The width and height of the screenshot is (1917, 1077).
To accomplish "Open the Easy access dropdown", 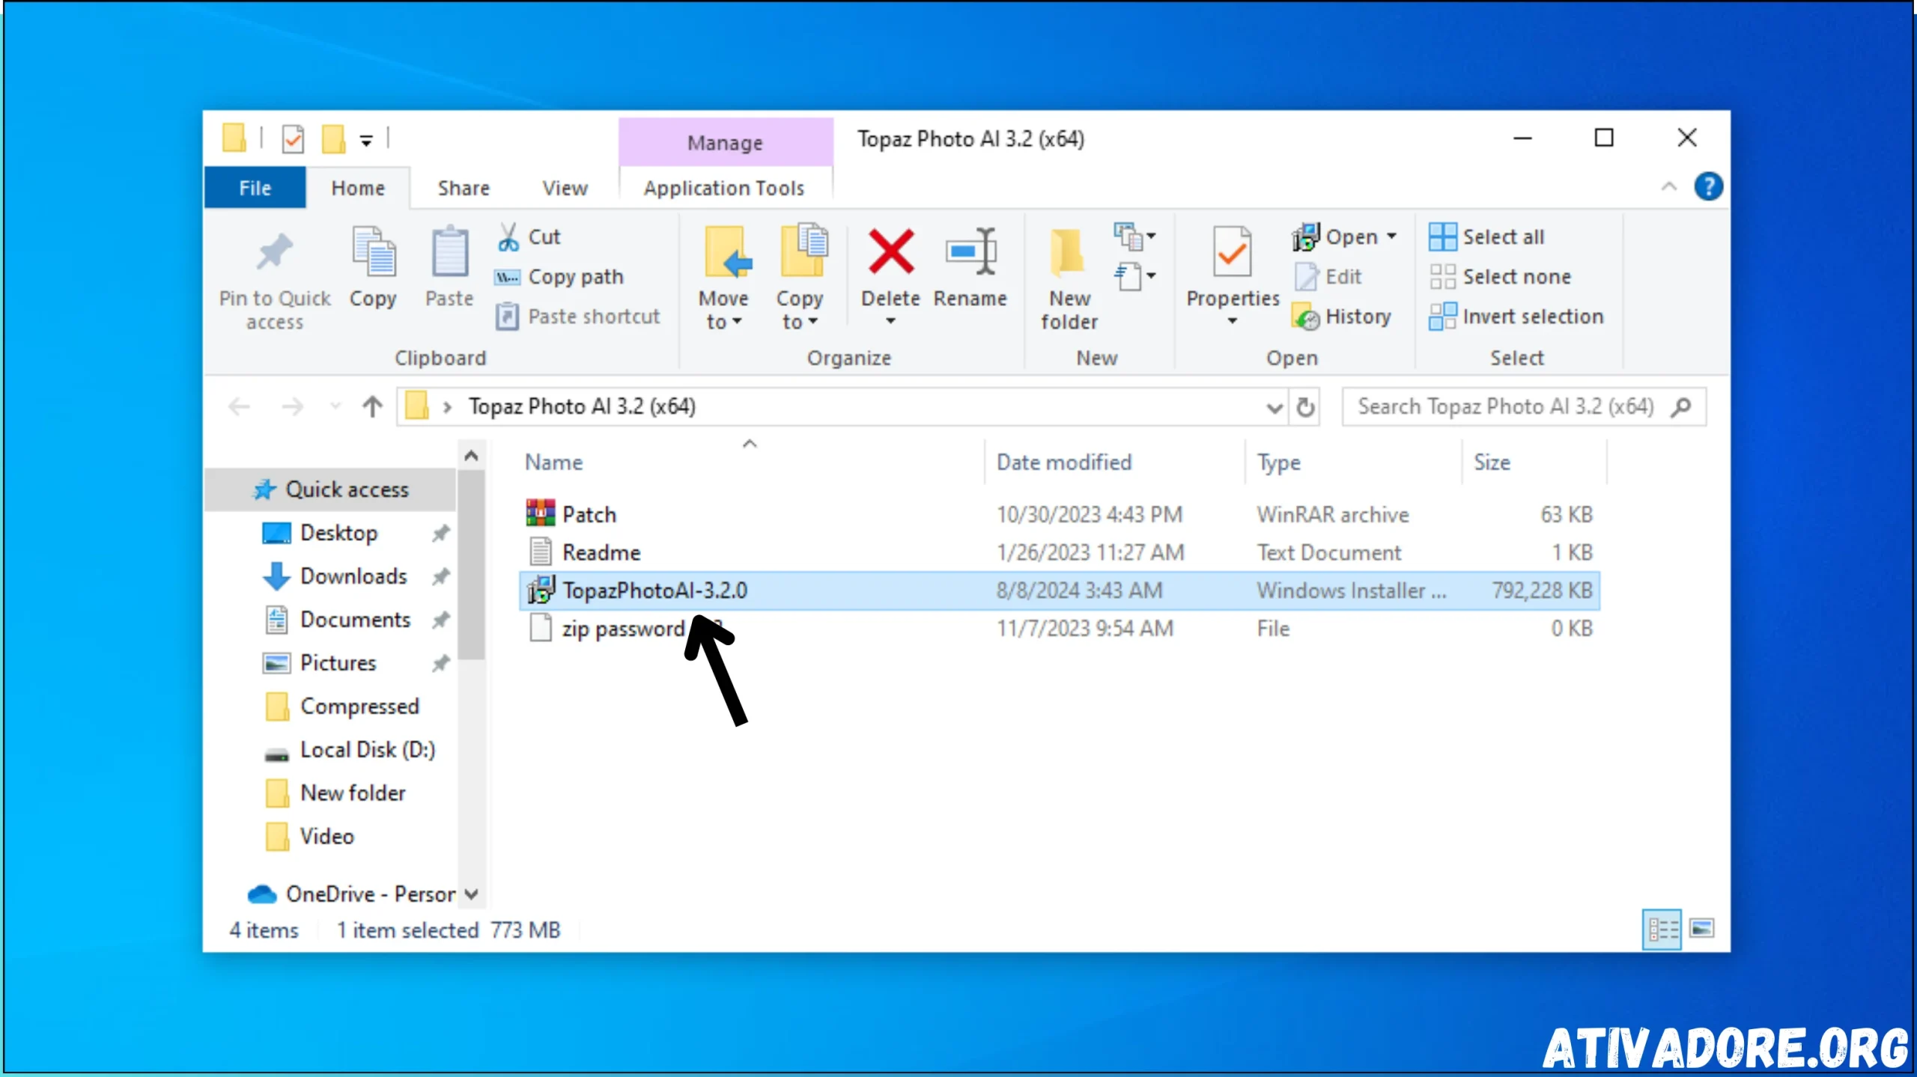I will (1135, 277).
